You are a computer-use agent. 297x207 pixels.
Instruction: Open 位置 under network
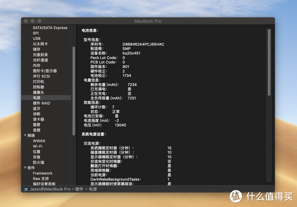coord(36,152)
